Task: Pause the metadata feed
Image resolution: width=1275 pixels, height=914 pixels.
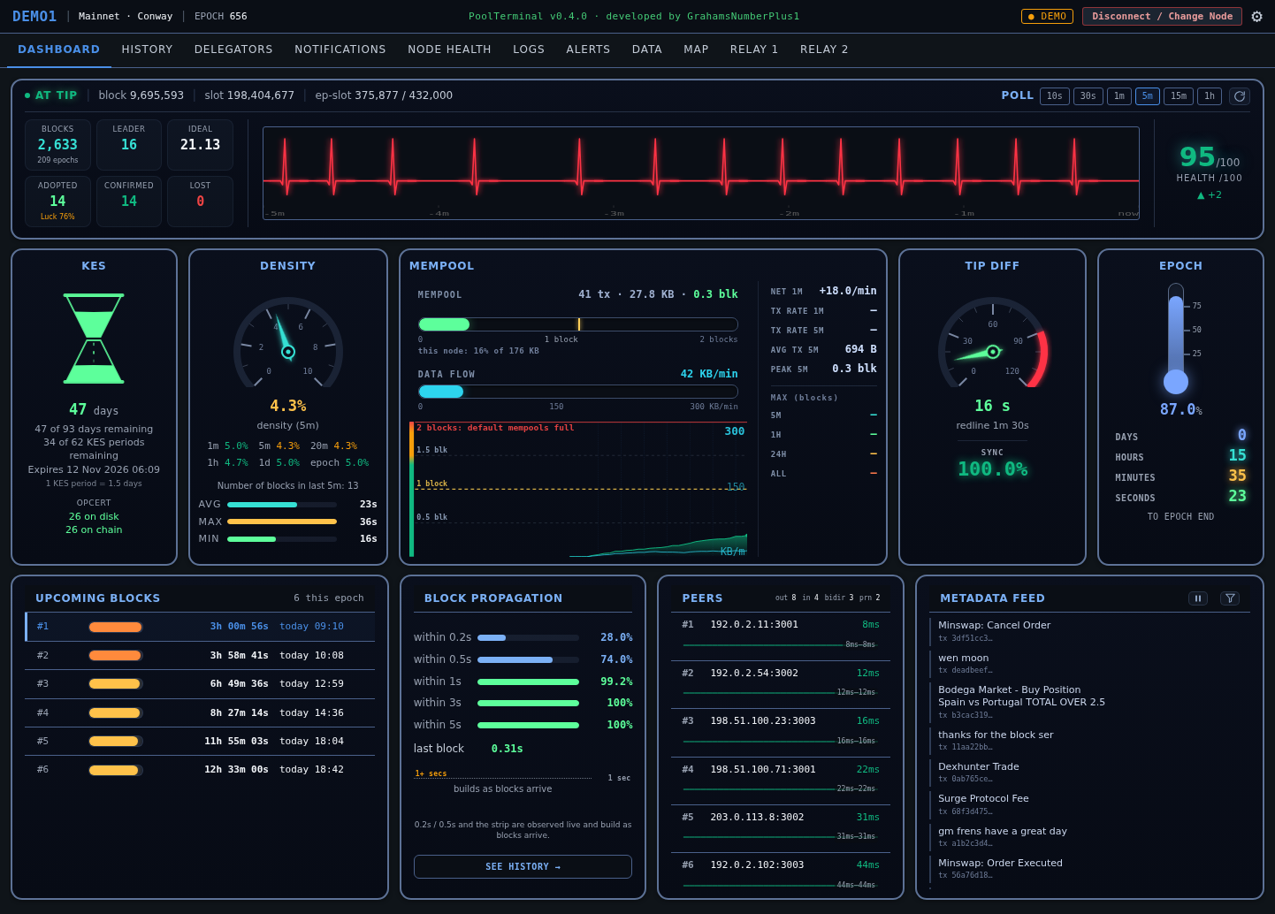Action: click(1198, 598)
